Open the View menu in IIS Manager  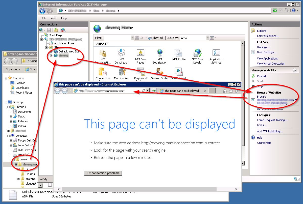pos(54,18)
